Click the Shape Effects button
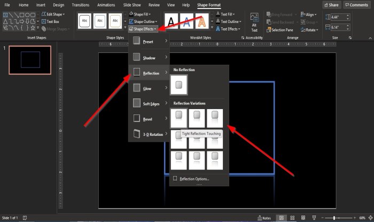Image resolution: width=374 pixels, height=222 pixels. [143, 29]
